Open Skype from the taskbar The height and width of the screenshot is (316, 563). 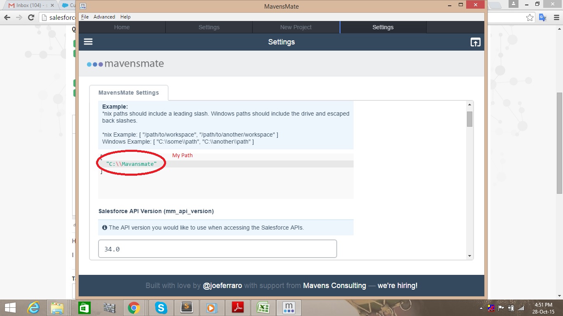161,308
